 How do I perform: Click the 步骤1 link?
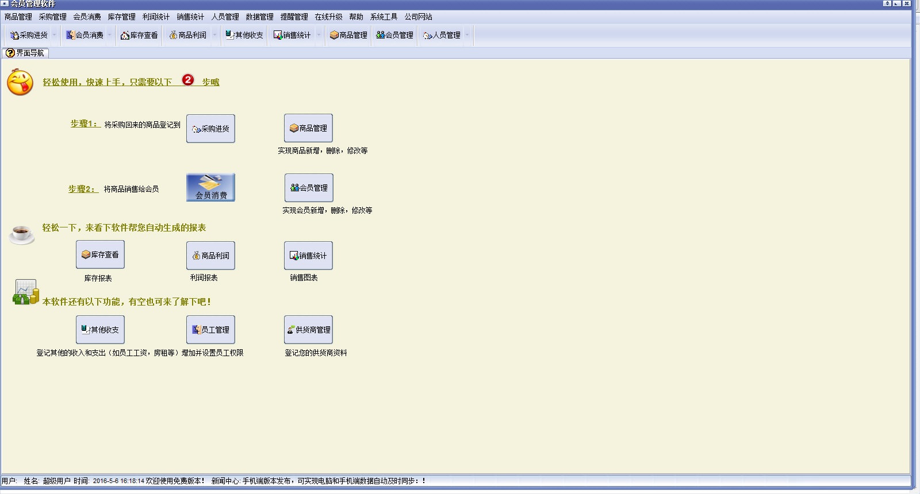pyautogui.click(x=85, y=123)
